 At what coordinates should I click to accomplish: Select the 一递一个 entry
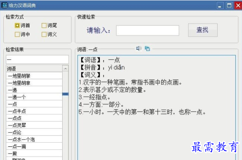click(x=34, y=97)
